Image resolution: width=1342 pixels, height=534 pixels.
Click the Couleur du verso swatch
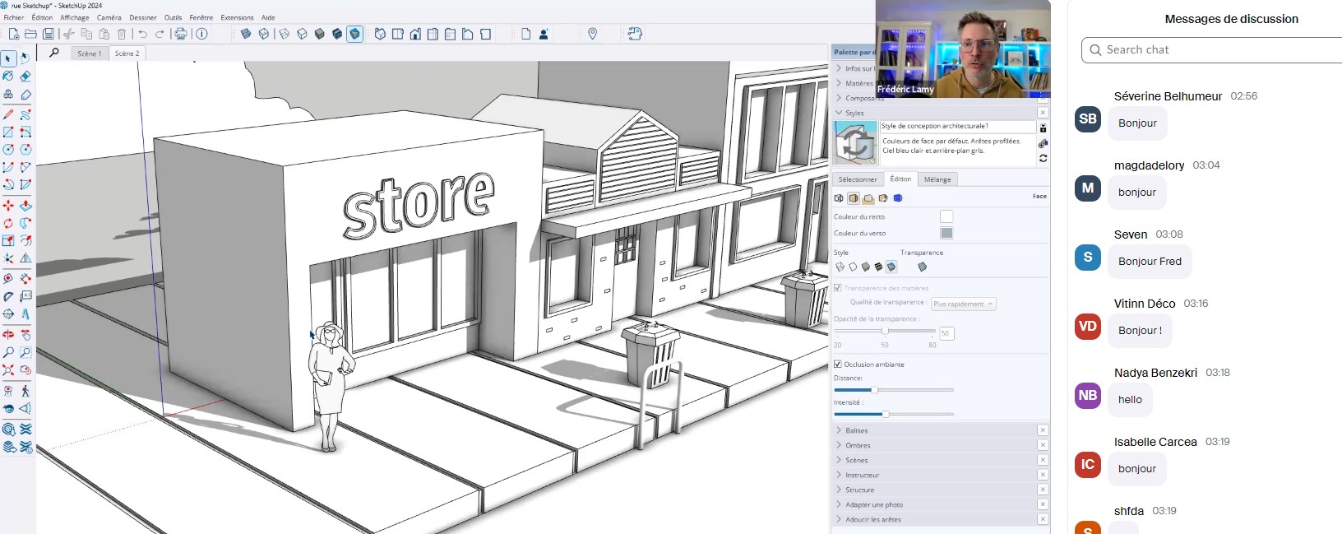(946, 233)
